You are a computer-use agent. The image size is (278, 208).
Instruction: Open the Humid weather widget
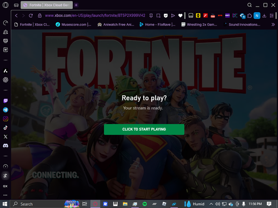[x=194, y=204]
